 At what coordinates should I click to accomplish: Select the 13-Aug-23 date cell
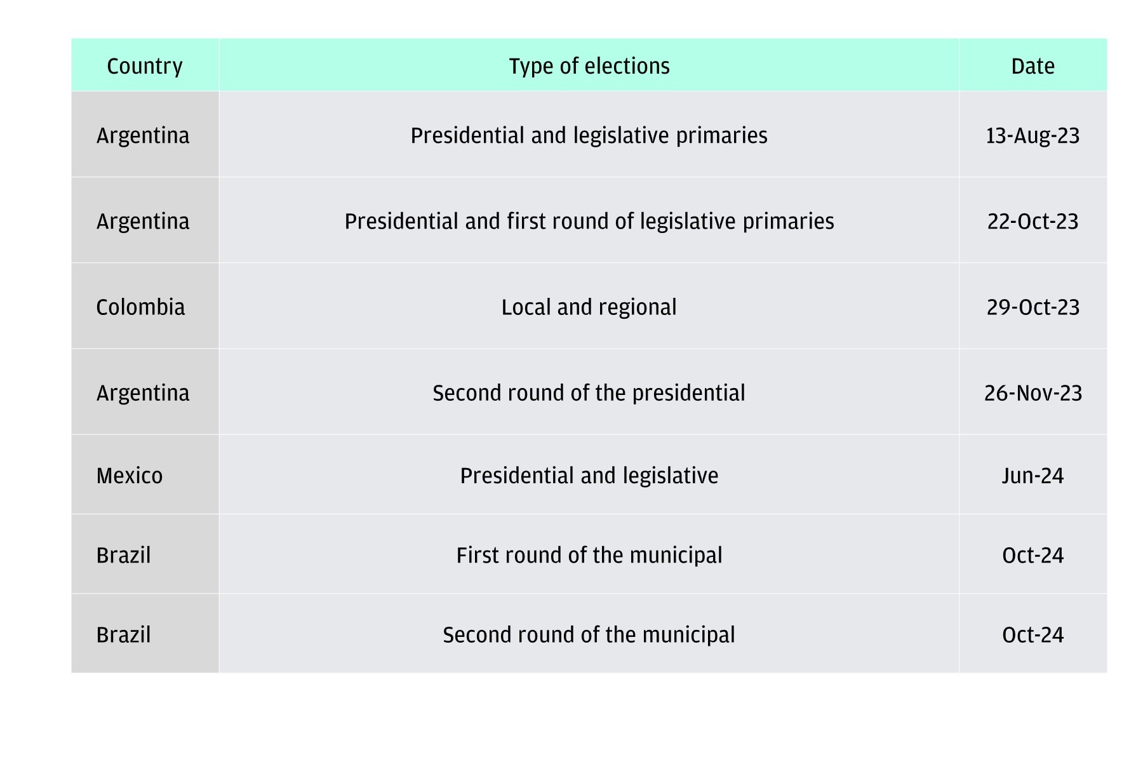[x=1033, y=134]
